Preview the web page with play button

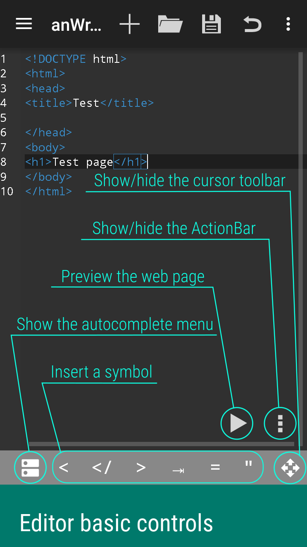[x=237, y=423]
